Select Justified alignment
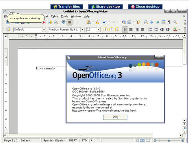This screenshot has width=189, height=143. coord(143,29)
